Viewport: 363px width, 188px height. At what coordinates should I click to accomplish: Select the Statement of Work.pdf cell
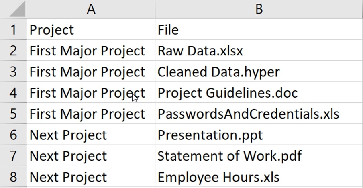pyautogui.click(x=259, y=155)
